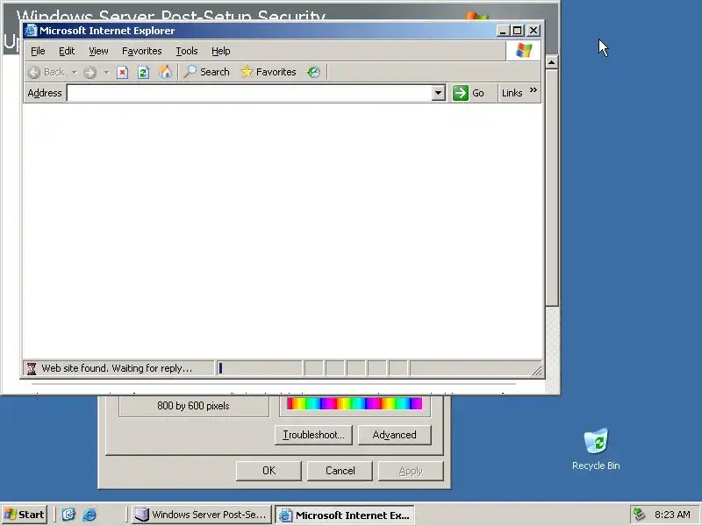Screen dimensions: 702x526
Task: Open the Search pane from toolbar
Action: [207, 72]
